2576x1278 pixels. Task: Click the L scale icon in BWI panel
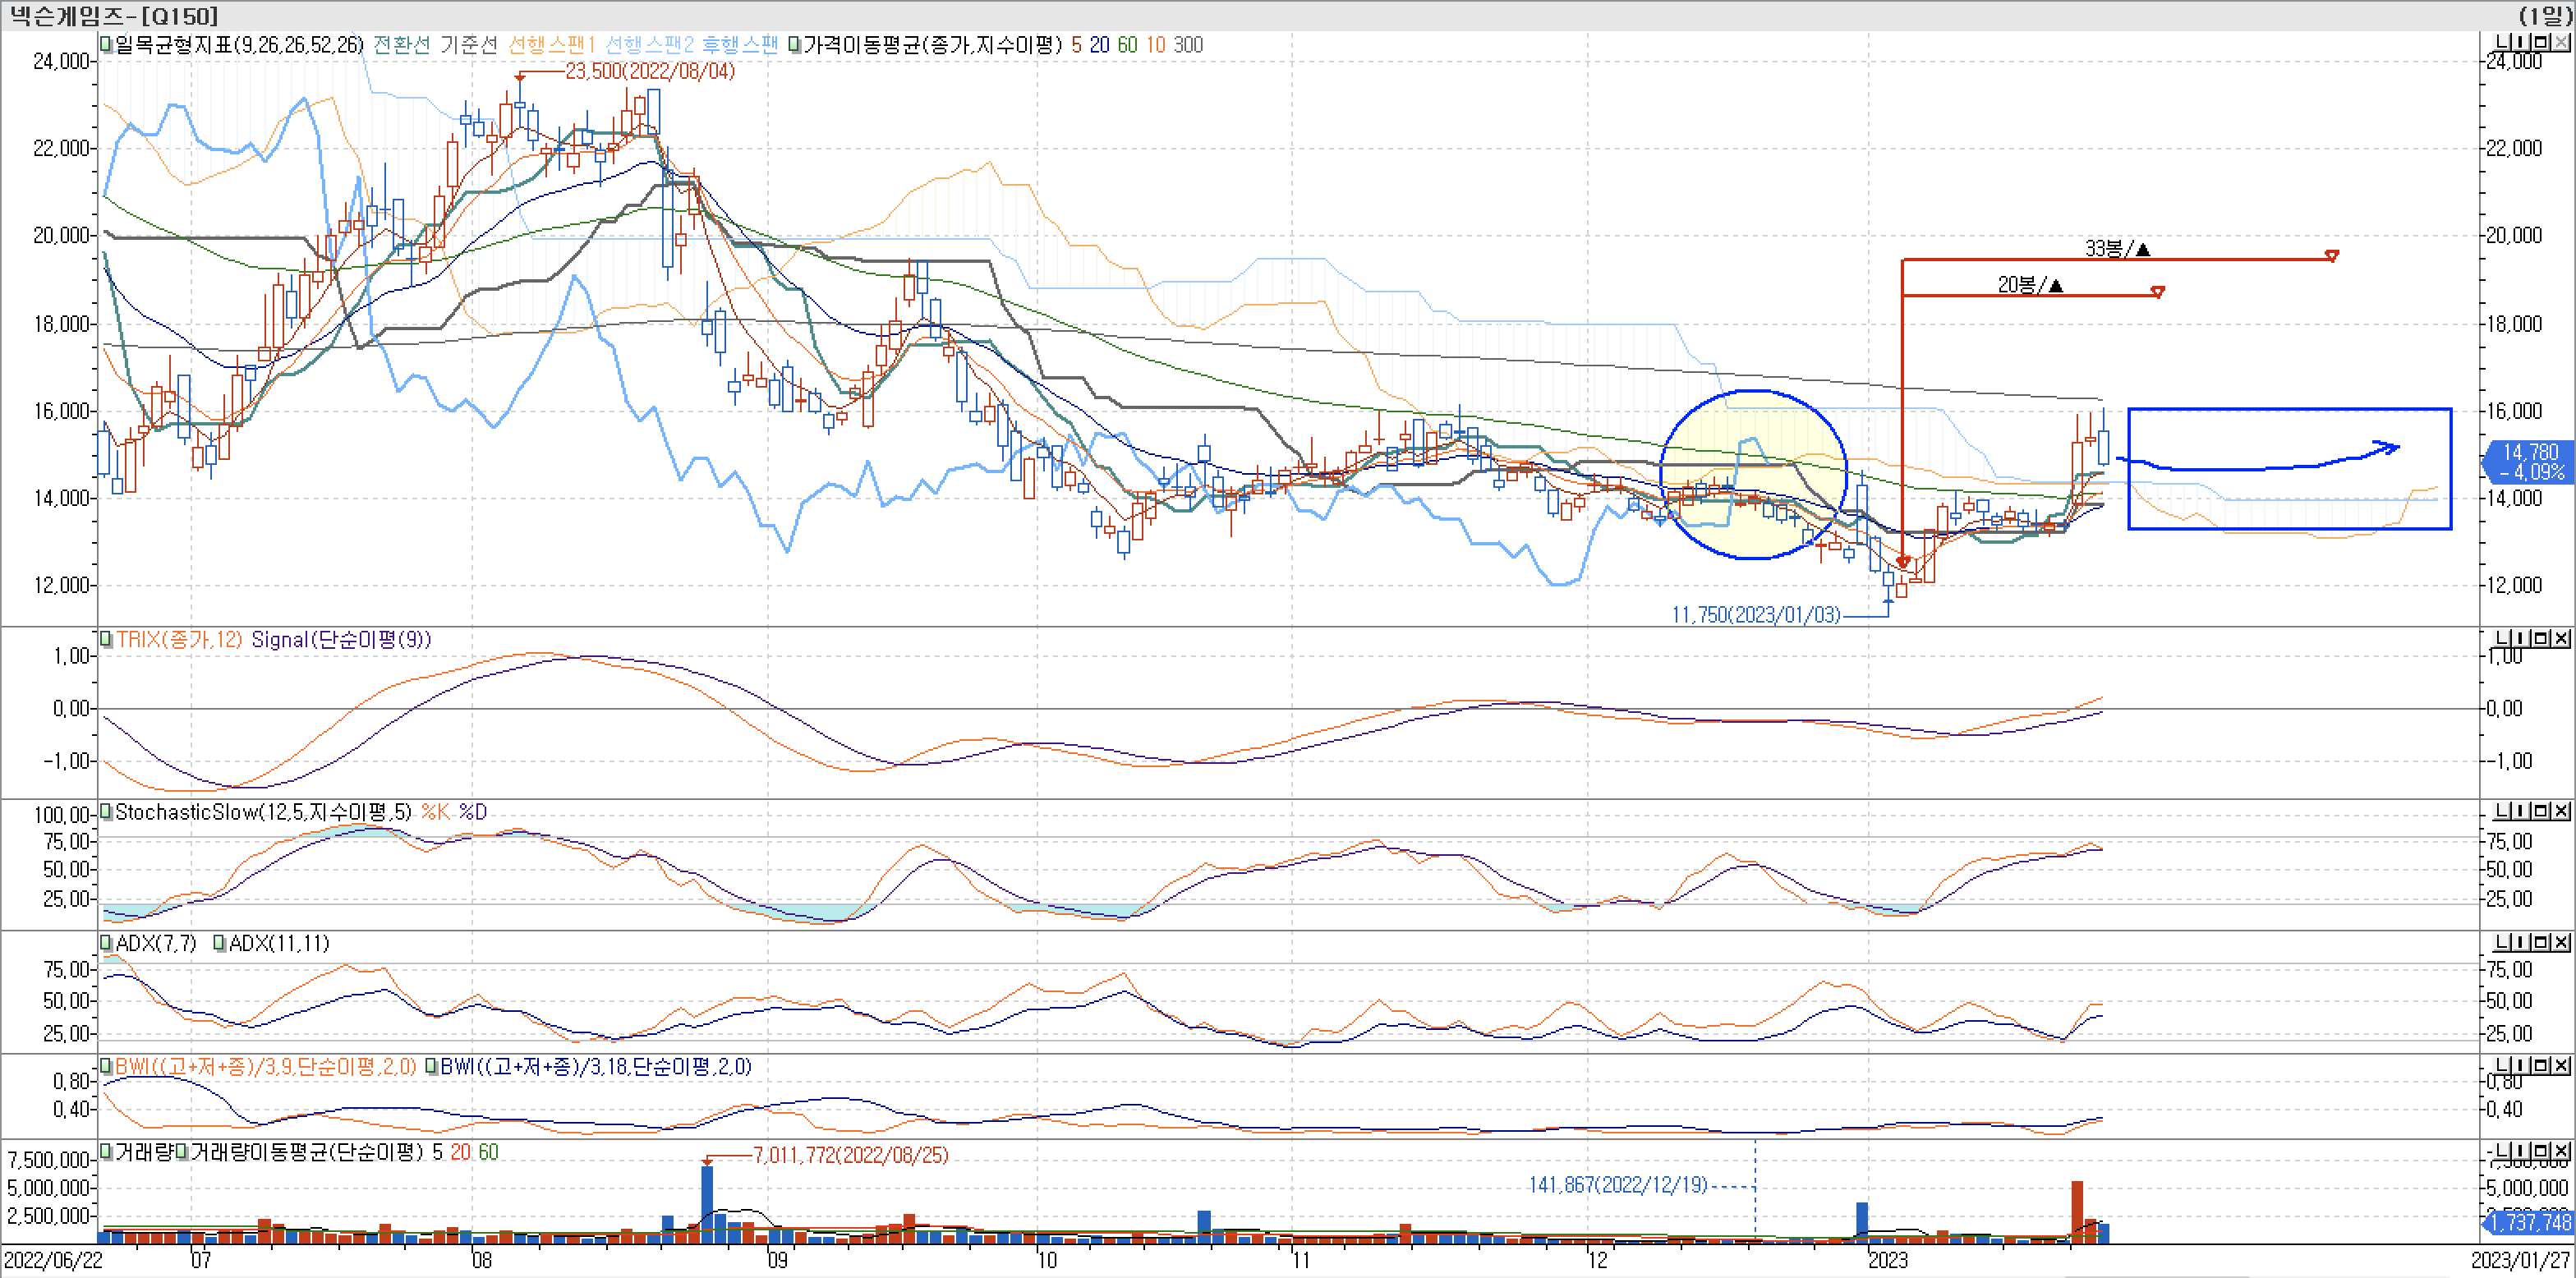coord(2502,1065)
